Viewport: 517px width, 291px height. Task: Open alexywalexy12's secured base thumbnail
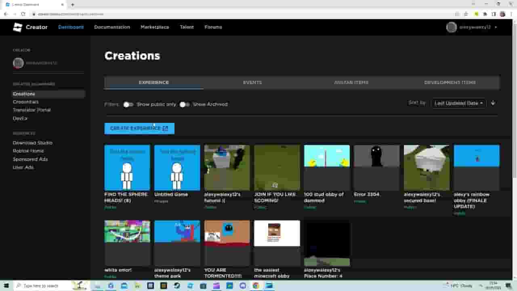tap(427, 168)
